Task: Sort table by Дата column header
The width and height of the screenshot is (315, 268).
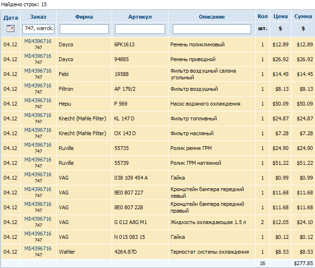Action: coord(10,18)
